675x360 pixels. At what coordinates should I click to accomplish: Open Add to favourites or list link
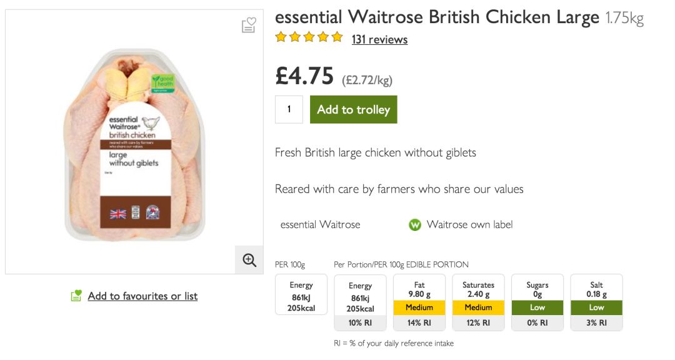tap(142, 296)
